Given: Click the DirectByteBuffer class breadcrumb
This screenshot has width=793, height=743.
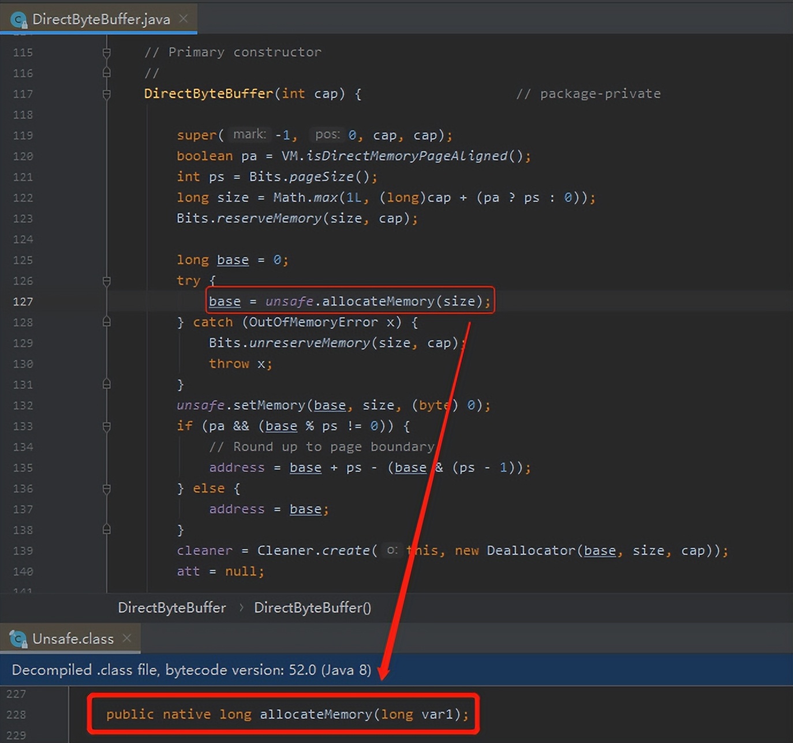Looking at the screenshot, I should (171, 607).
